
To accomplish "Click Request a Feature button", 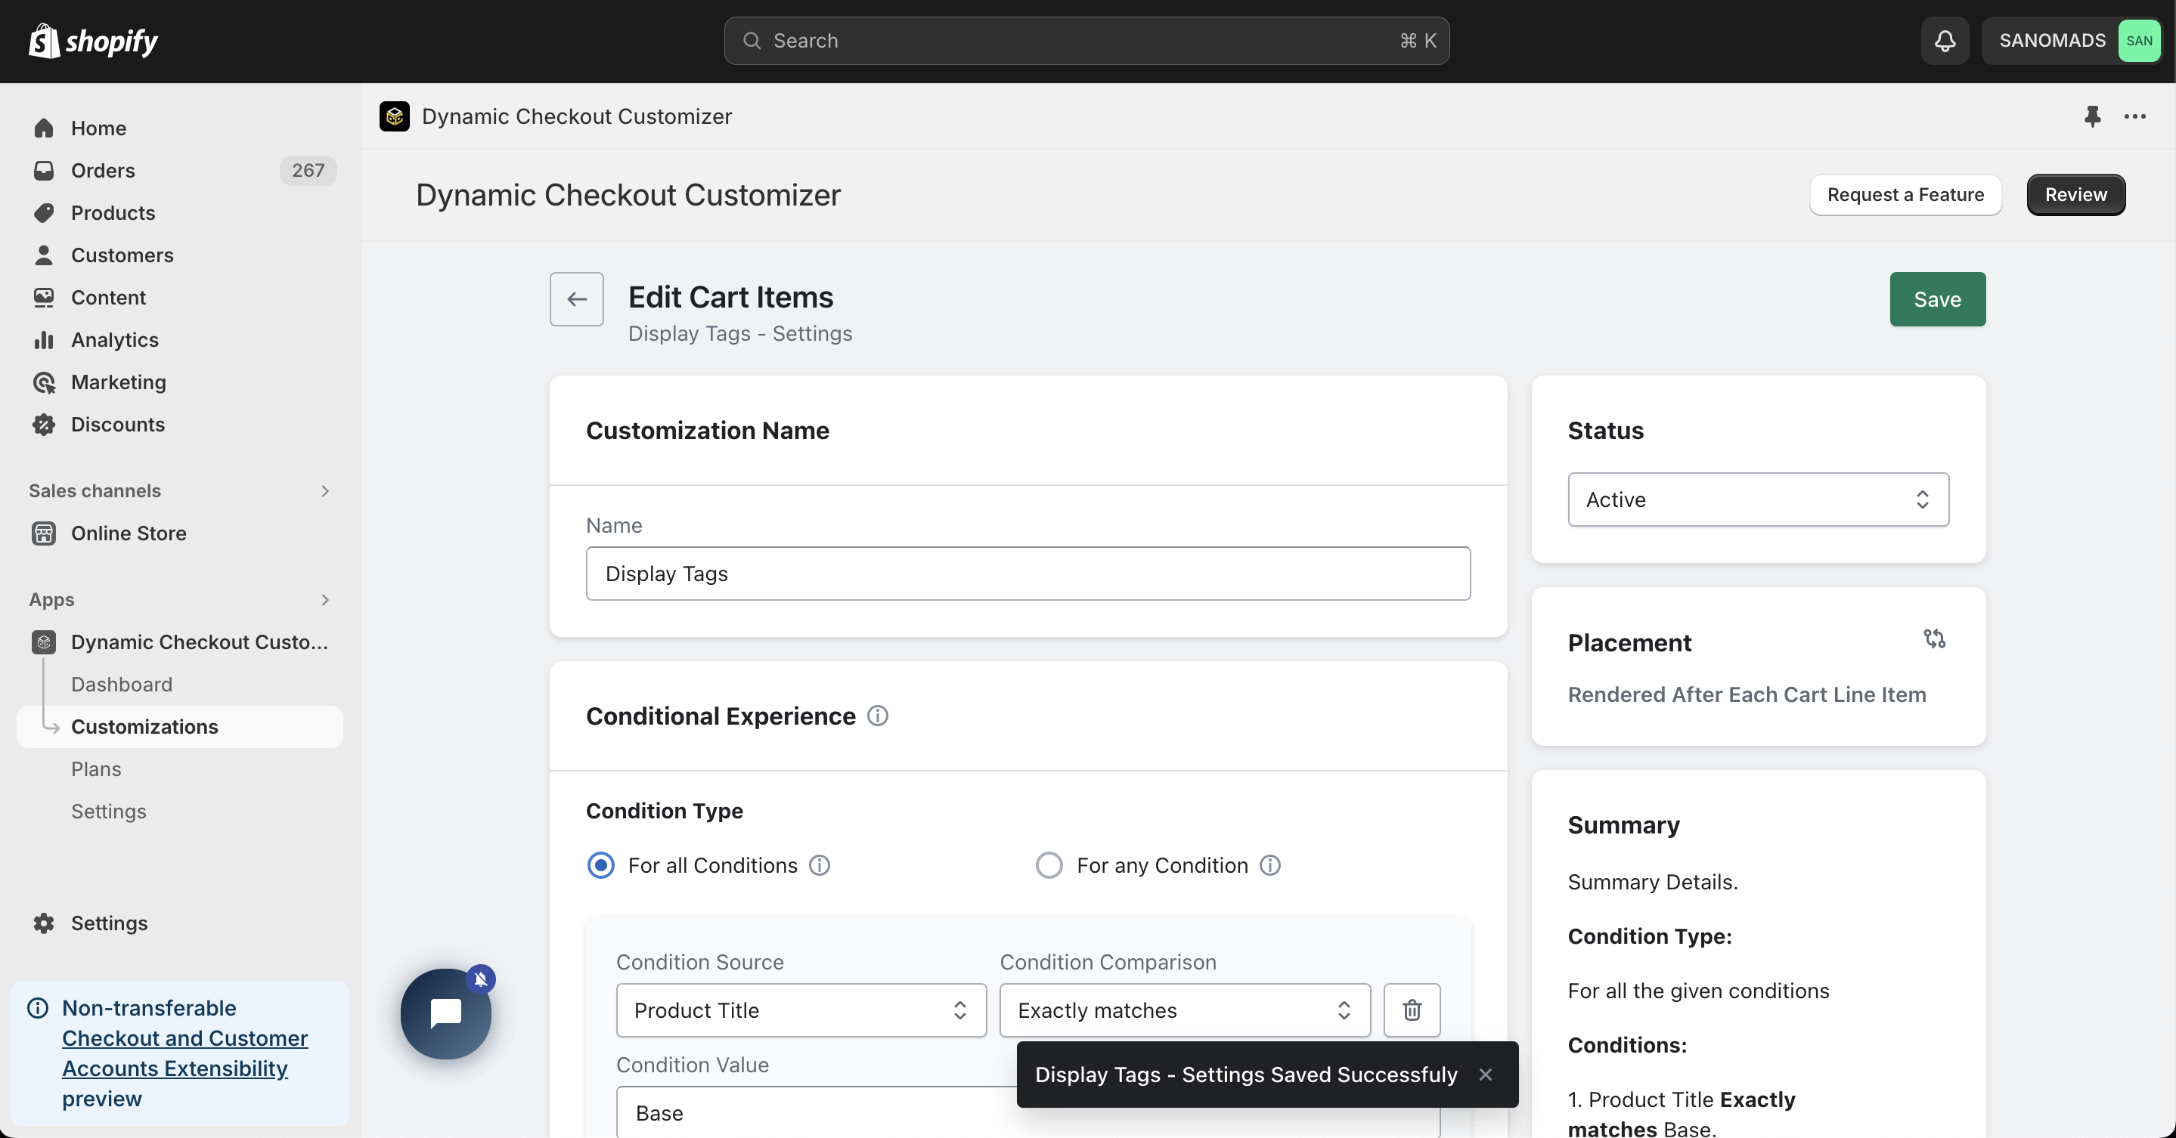I will (1905, 195).
